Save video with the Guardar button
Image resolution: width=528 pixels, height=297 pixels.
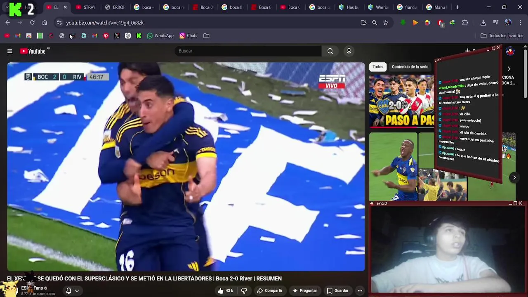click(338, 291)
